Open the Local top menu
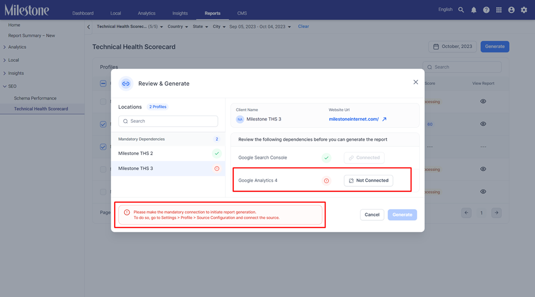Viewport: 535px width, 297px height. point(116,13)
